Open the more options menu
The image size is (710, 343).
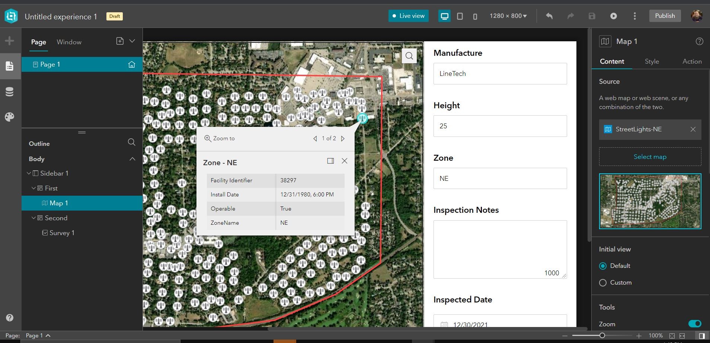[635, 16]
